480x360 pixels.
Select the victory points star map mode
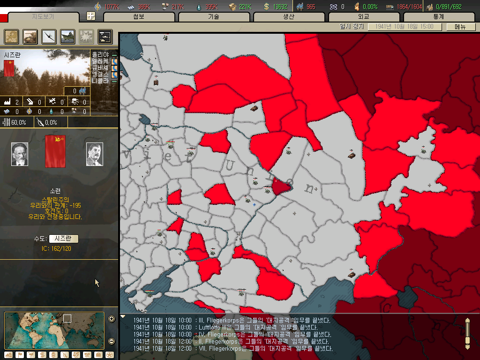[x=110, y=355]
